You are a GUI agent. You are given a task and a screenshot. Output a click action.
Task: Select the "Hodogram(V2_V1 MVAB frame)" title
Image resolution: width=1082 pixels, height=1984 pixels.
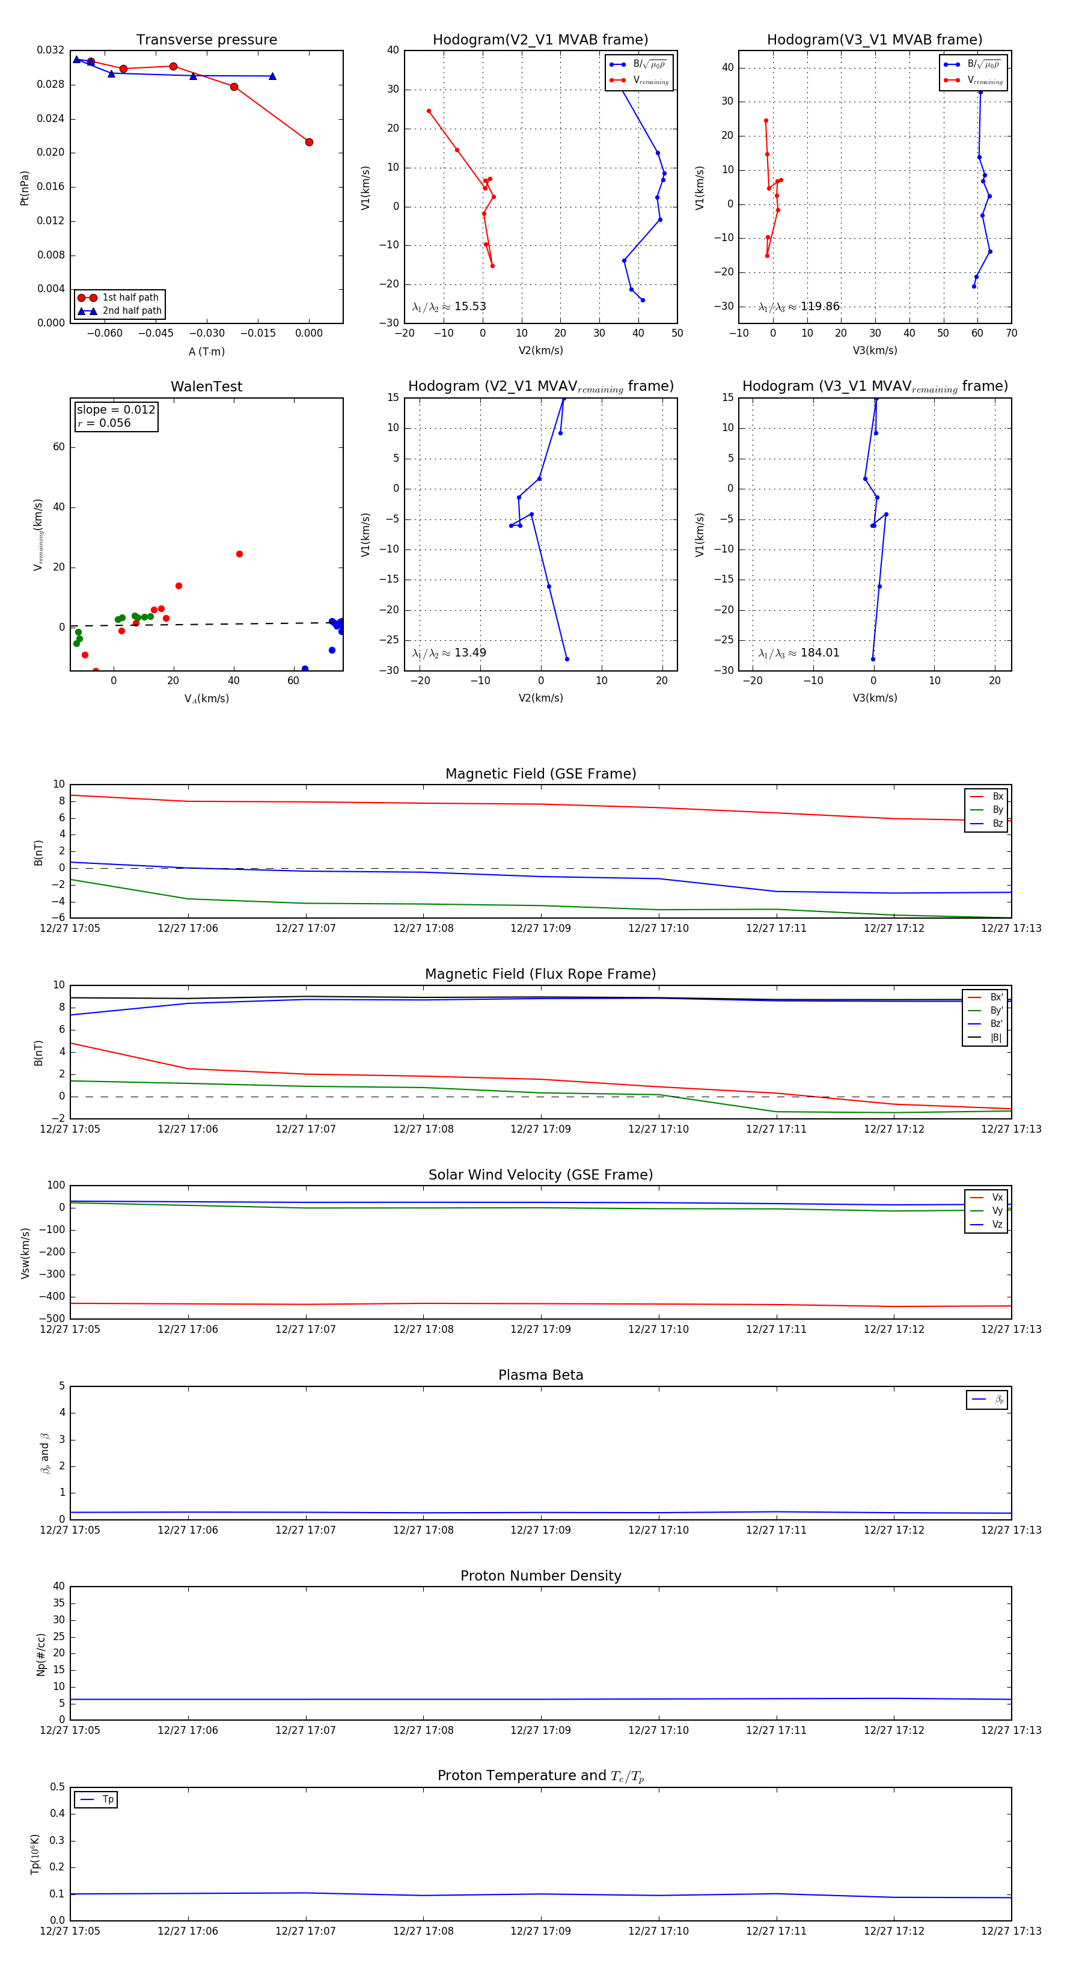[x=540, y=40]
